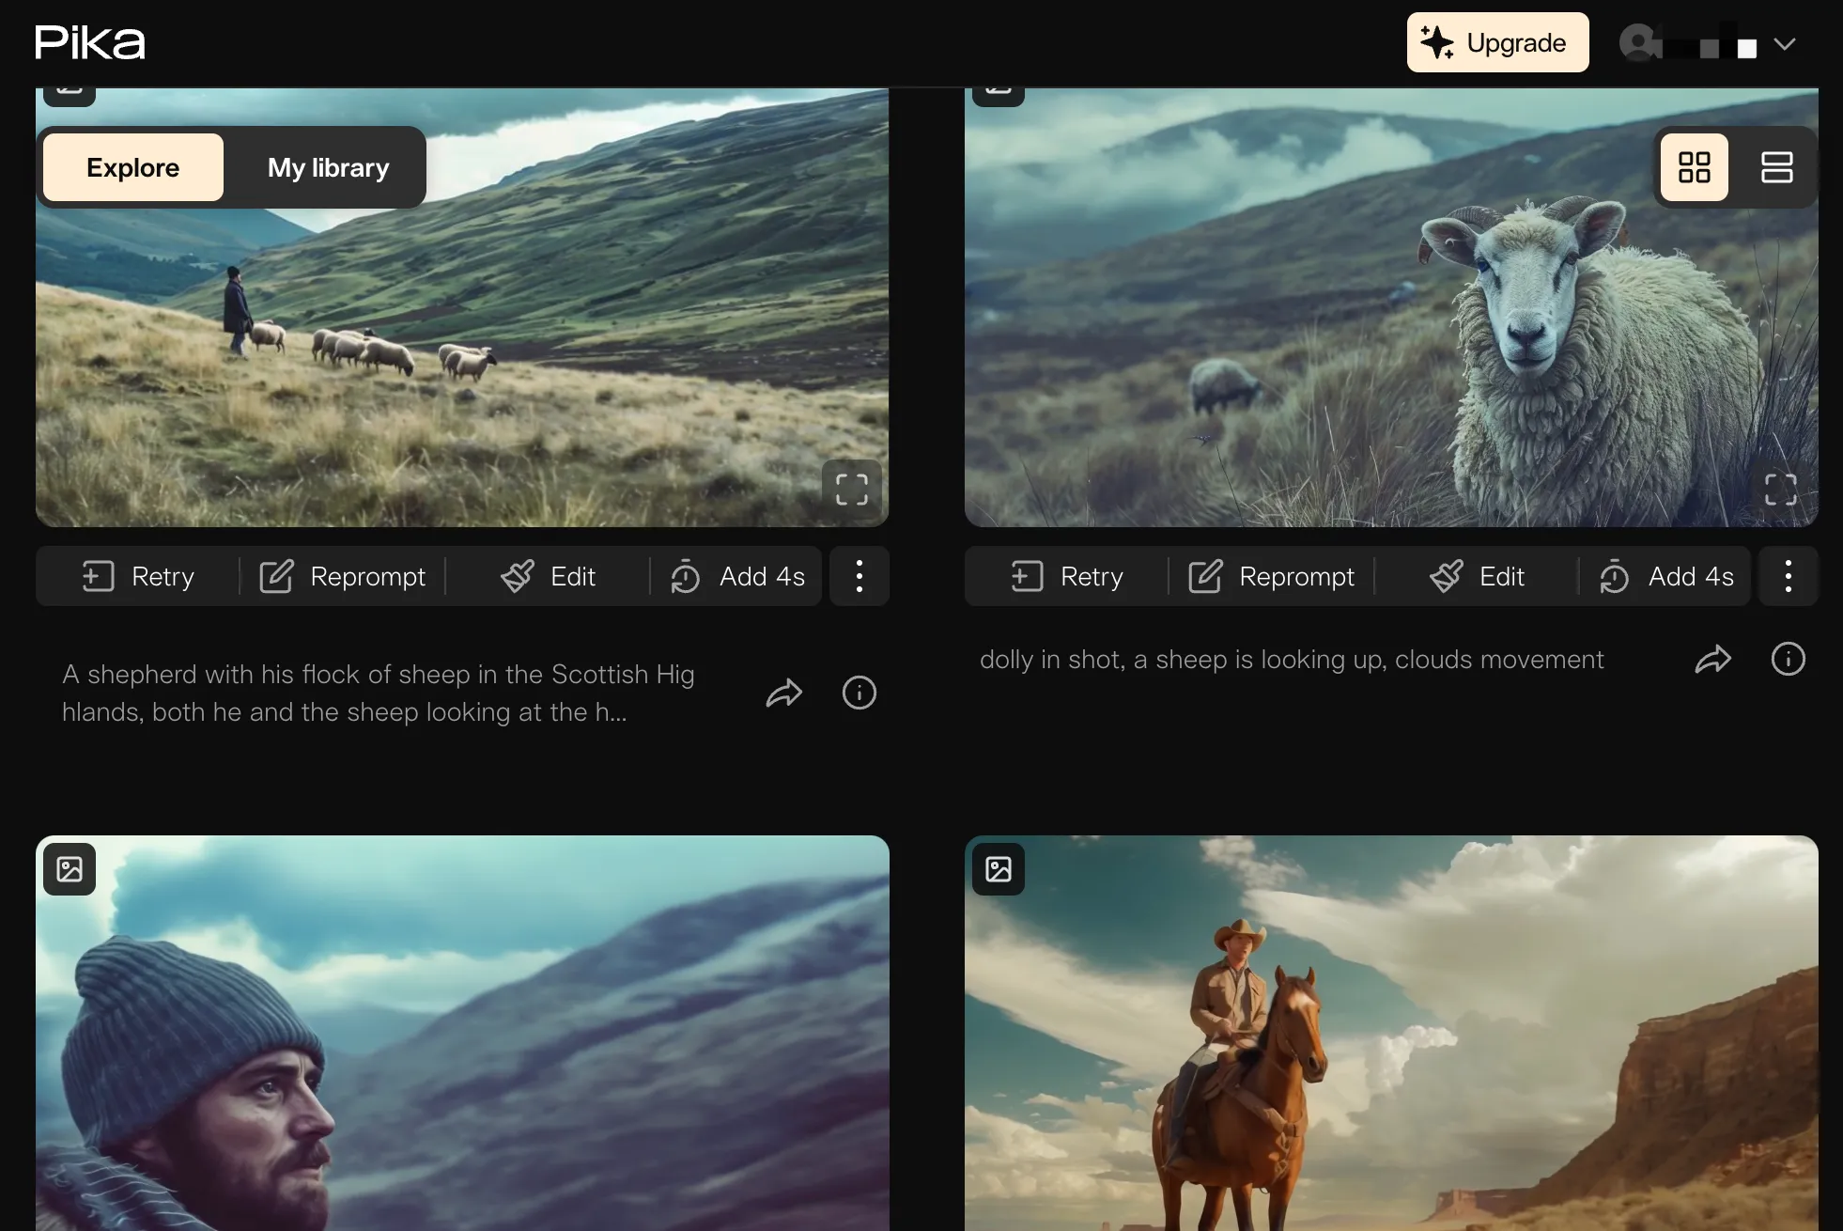Click Edit under the sheep close-up video
The height and width of the screenshot is (1231, 1843).
coord(1477,576)
